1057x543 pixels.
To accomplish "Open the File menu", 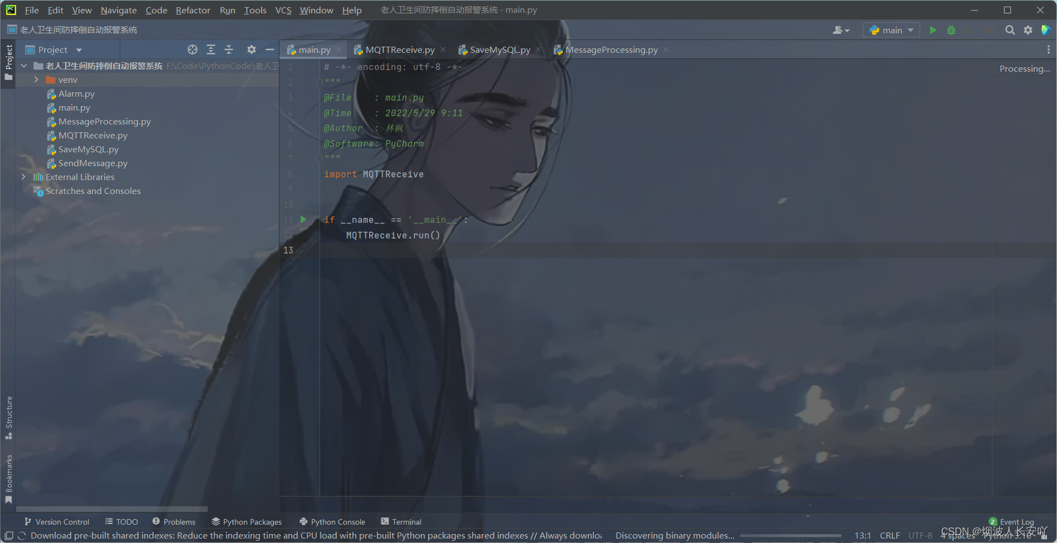I will (x=32, y=10).
